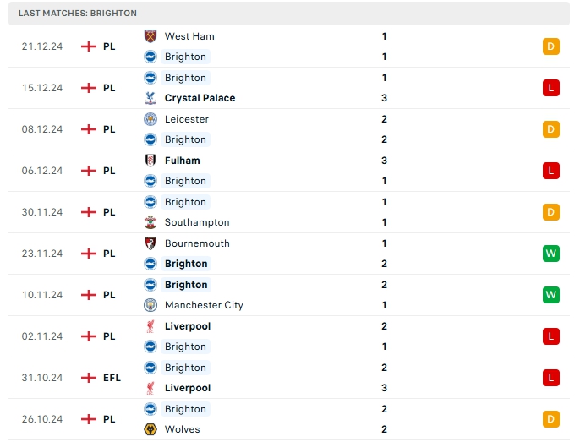Click the Bournemouth club crest
Image resolution: width=580 pixels, height=442 pixels.
[150, 243]
